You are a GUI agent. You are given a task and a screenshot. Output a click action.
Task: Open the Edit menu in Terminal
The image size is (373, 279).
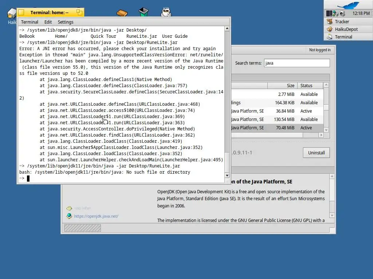[x=48, y=22]
